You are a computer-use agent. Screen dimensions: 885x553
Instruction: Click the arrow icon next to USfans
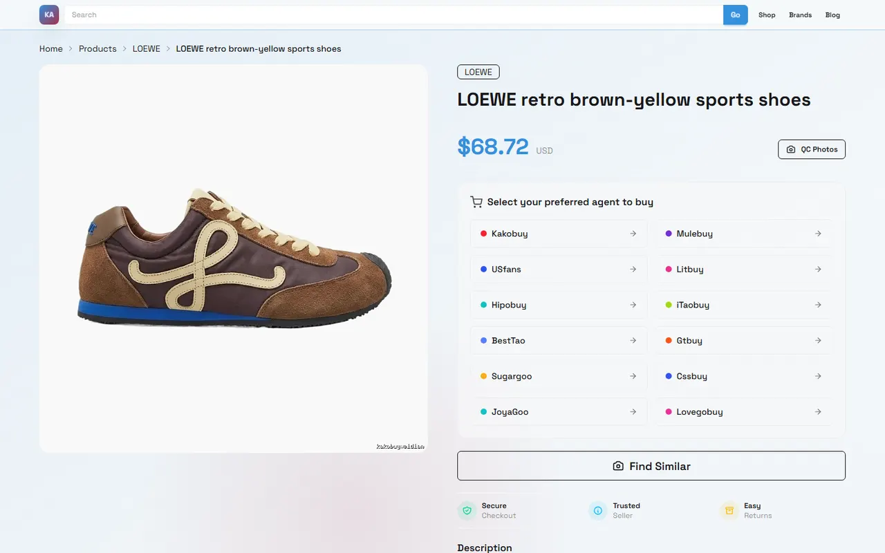633,269
